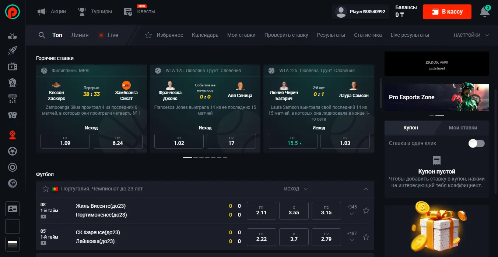Toggle the one-click bet switch

(476, 143)
